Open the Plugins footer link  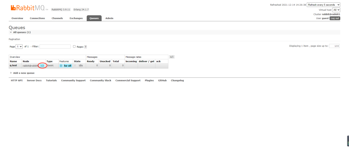(149, 80)
